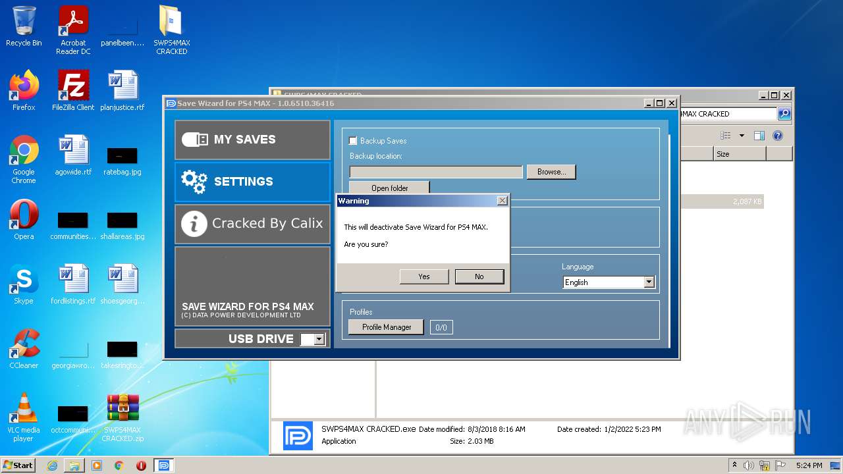Open the fordlistings.rtf document
Image resolution: width=843 pixels, height=474 pixels.
(73, 284)
